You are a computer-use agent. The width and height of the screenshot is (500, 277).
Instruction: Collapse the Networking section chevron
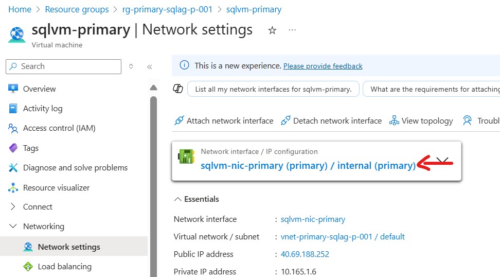point(13,226)
